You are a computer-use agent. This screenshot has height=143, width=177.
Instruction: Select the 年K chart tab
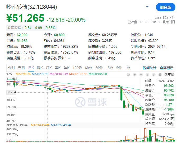pyautogui.click(x=67, y=68)
